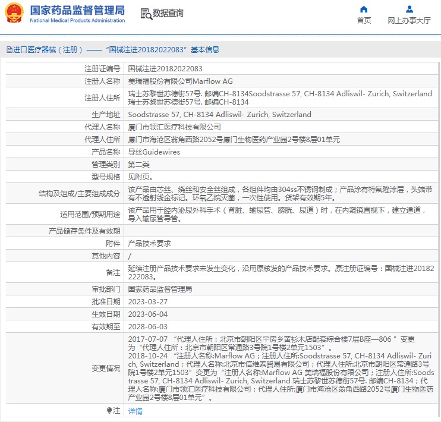The height and width of the screenshot is (422, 441).
Task: Open the 详情 details link
Action: click(x=136, y=411)
